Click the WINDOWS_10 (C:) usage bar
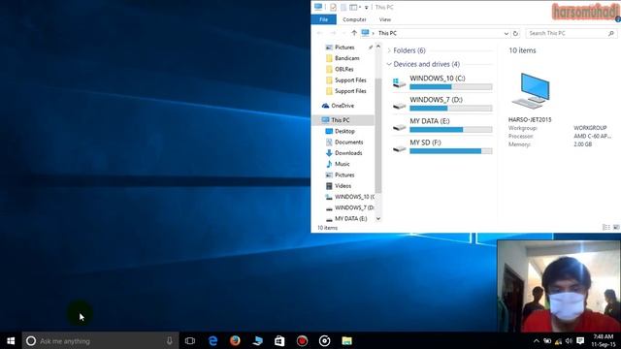The height and width of the screenshot is (349, 621). pyautogui.click(x=451, y=87)
